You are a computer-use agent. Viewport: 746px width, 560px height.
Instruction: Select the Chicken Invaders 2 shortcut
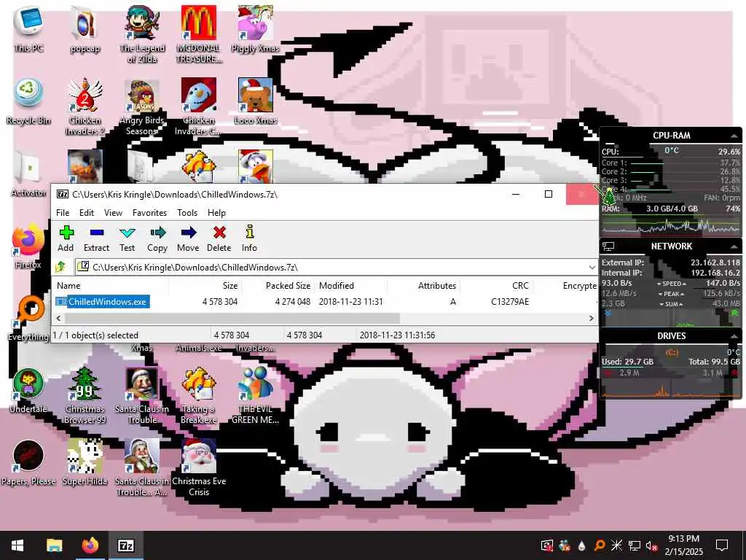(85, 106)
